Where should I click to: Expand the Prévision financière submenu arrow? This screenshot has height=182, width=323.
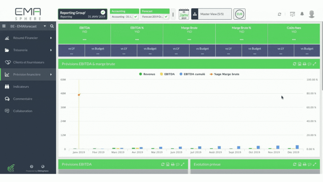click(x=51, y=75)
